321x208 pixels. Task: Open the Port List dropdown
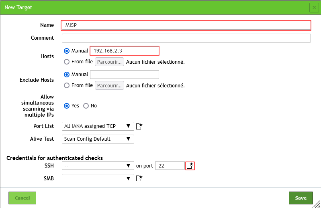pos(98,126)
